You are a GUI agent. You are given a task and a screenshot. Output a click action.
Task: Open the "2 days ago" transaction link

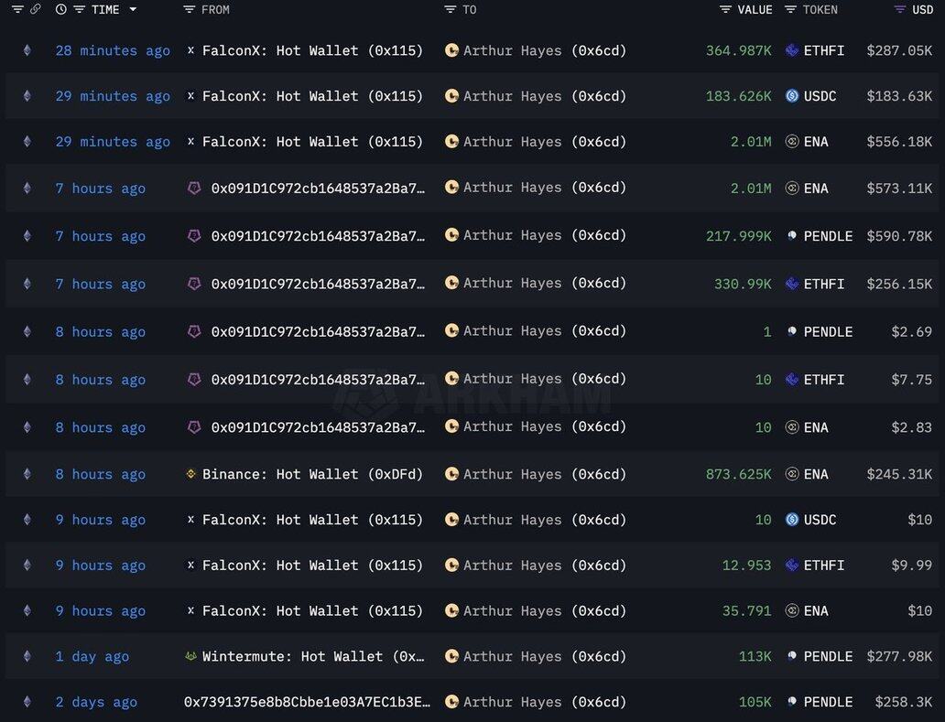(96, 702)
